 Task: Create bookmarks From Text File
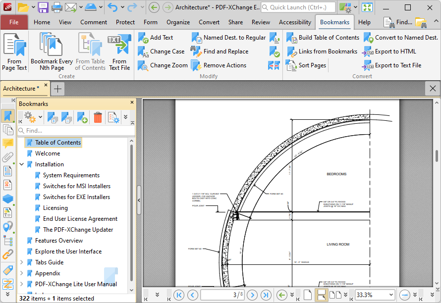point(119,51)
